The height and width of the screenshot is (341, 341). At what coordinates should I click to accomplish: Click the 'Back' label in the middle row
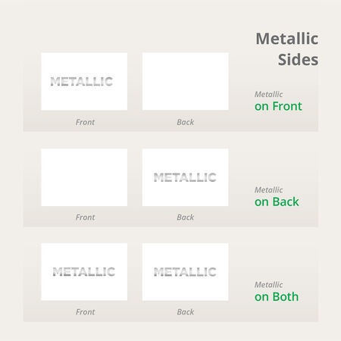tap(186, 217)
